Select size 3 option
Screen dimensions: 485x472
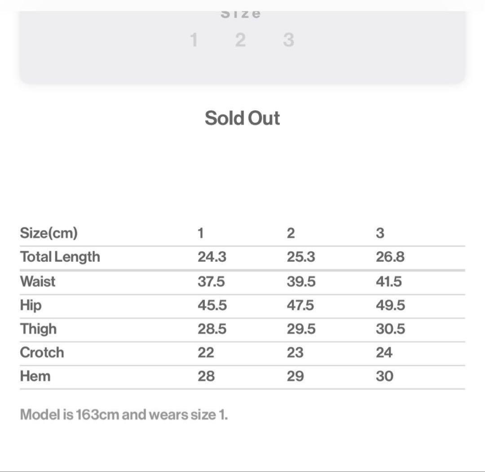tap(289, 40)
